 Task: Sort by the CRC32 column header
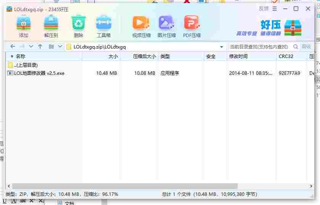point(291,56)
